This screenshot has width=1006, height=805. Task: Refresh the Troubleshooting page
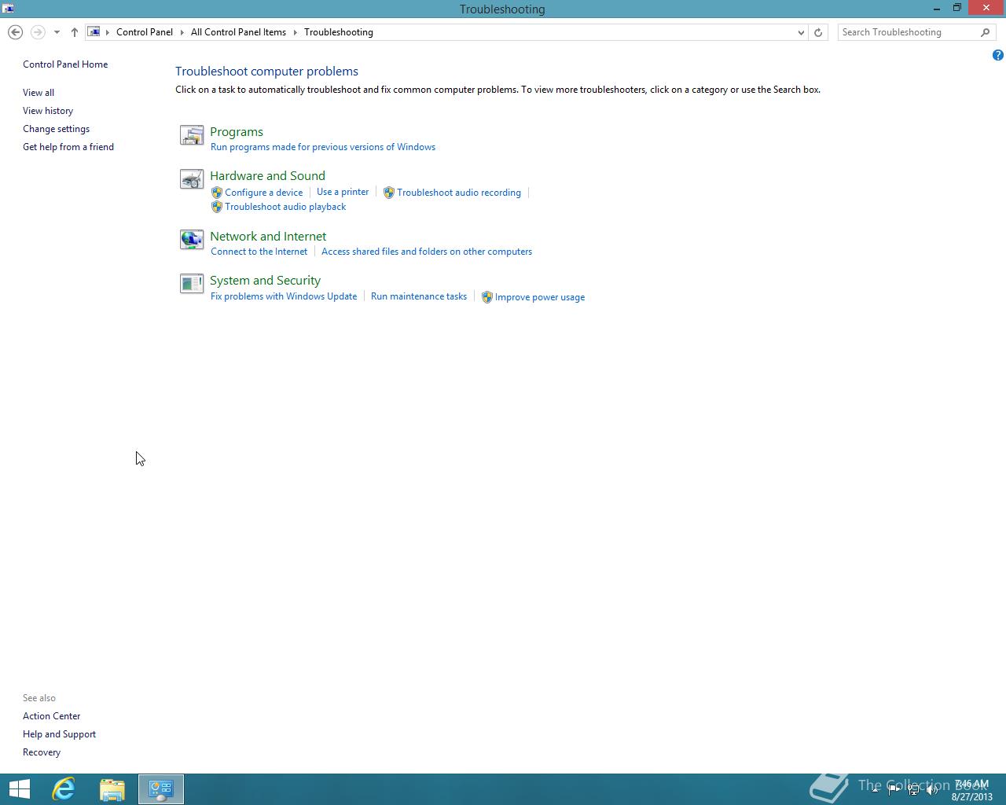point(818,32)
